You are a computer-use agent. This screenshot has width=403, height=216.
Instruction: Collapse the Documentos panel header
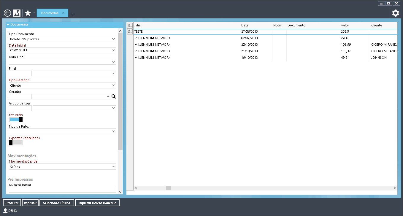(x=8, y=25)
